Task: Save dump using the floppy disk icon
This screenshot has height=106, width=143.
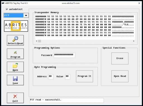Action: coord(15,80)
